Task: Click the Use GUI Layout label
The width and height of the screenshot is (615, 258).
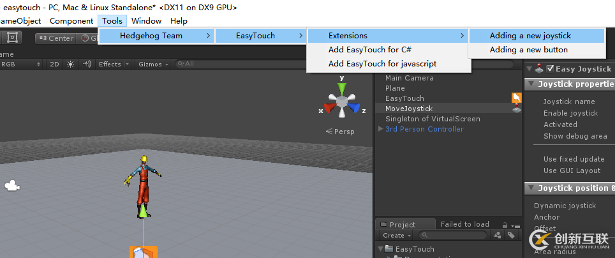Action: 572,171
